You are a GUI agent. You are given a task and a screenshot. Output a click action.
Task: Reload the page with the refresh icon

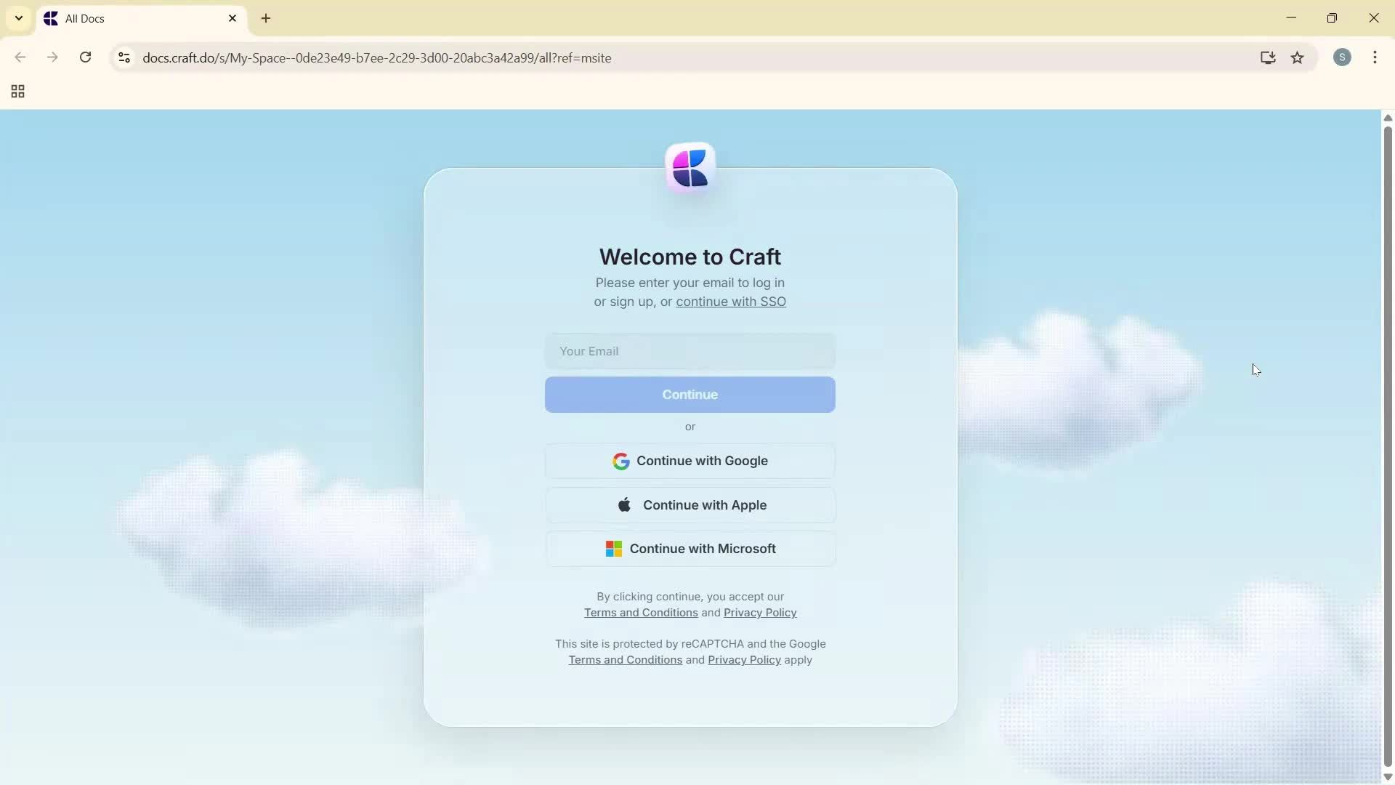click(86, 57)
